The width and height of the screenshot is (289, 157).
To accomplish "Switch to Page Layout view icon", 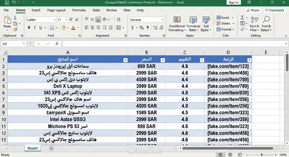I will 230,155.
